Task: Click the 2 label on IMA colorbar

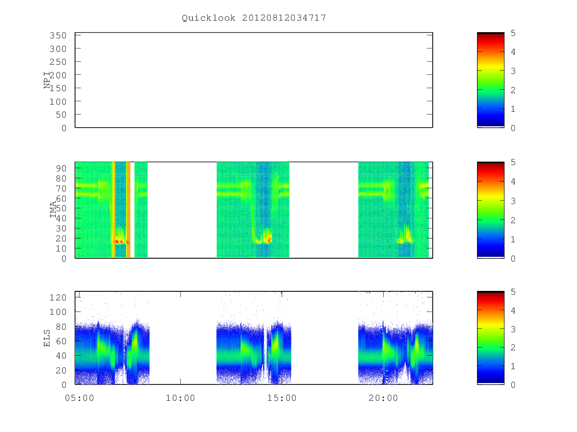Action: coord(513,220)
